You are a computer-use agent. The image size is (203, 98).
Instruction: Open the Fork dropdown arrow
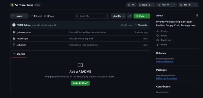click(x=174, y=5)
